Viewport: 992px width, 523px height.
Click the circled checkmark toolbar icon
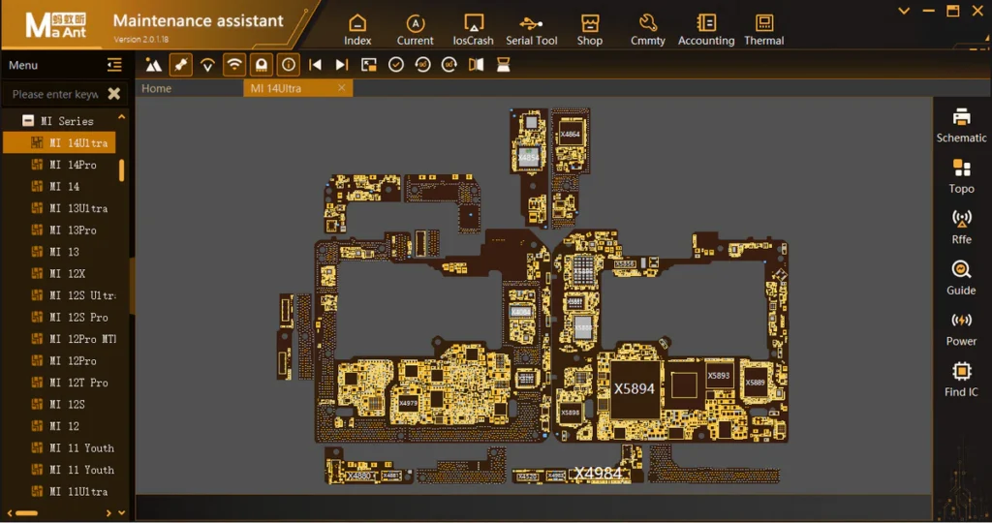pyautogui.click(x=396, y=65)
